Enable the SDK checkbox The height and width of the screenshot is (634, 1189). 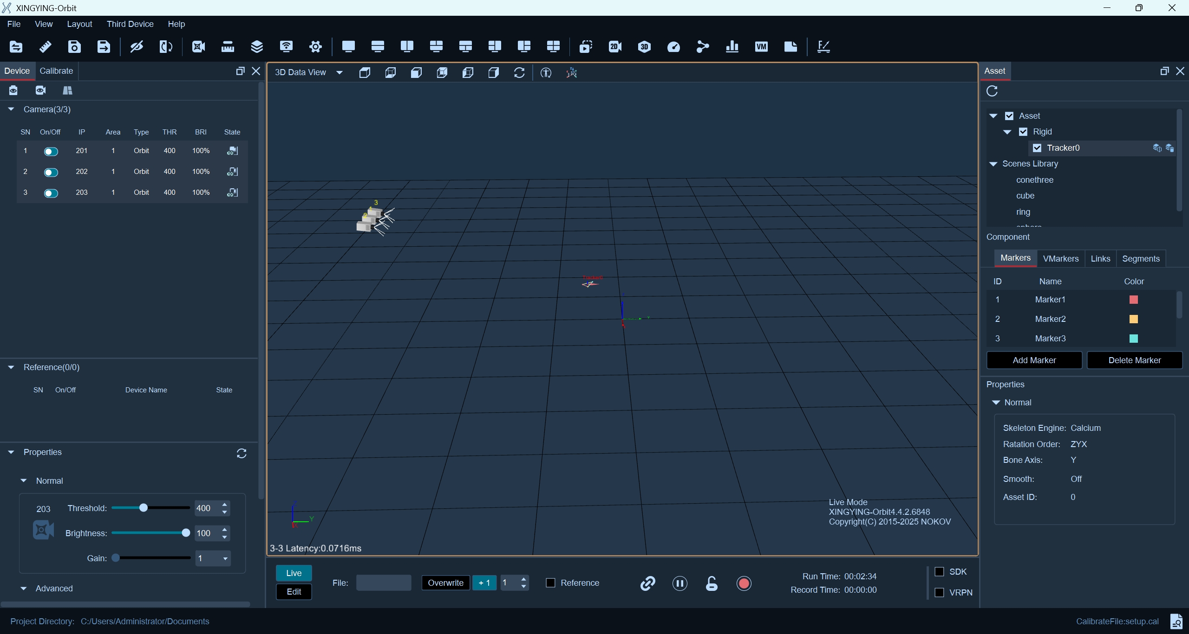coord(939,571)
